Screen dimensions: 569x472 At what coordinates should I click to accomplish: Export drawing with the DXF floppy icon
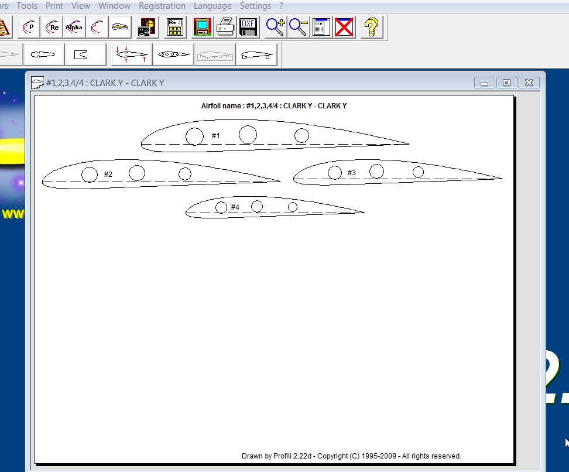click(249, 27)
